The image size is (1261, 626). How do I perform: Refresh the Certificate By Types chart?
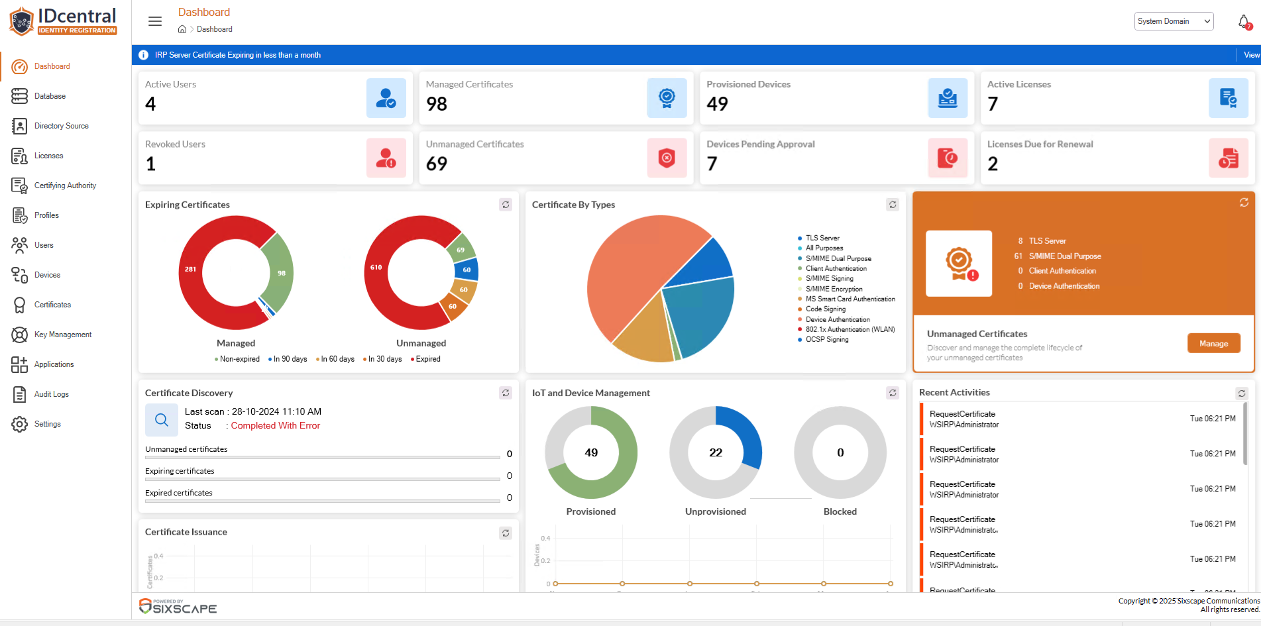[893, 205]
